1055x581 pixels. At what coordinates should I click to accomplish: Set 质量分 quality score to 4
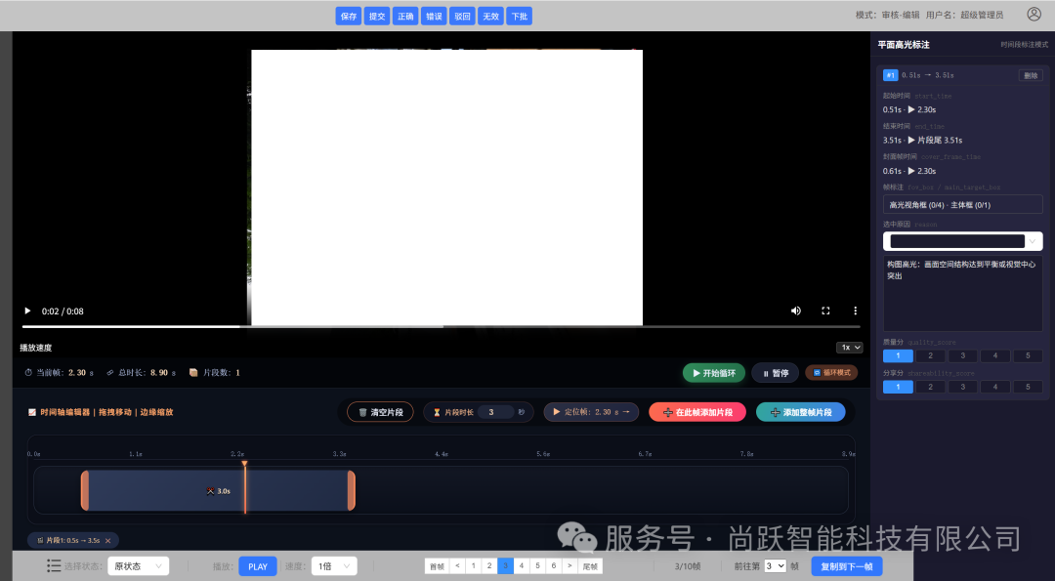pyautogui.click(x=995, y=355)
